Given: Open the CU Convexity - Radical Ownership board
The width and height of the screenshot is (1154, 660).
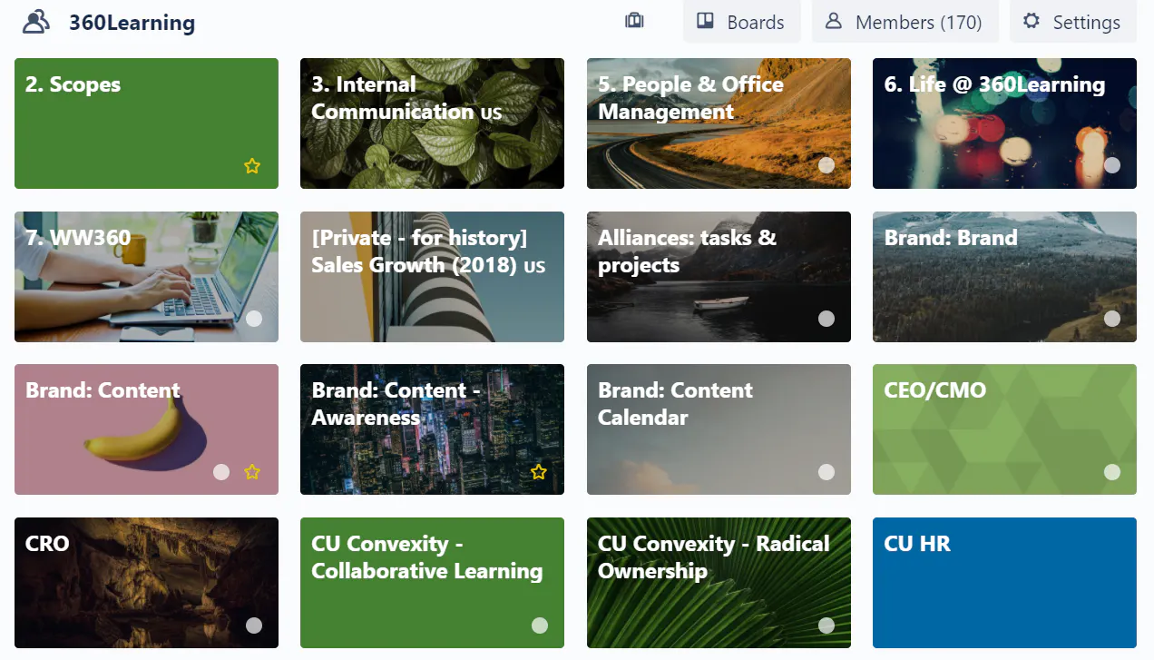Looking at the screenshot, I should click(x=719, y=583).
